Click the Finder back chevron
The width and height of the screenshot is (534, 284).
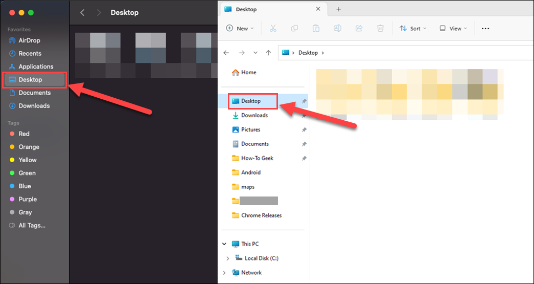pos(82,13)
